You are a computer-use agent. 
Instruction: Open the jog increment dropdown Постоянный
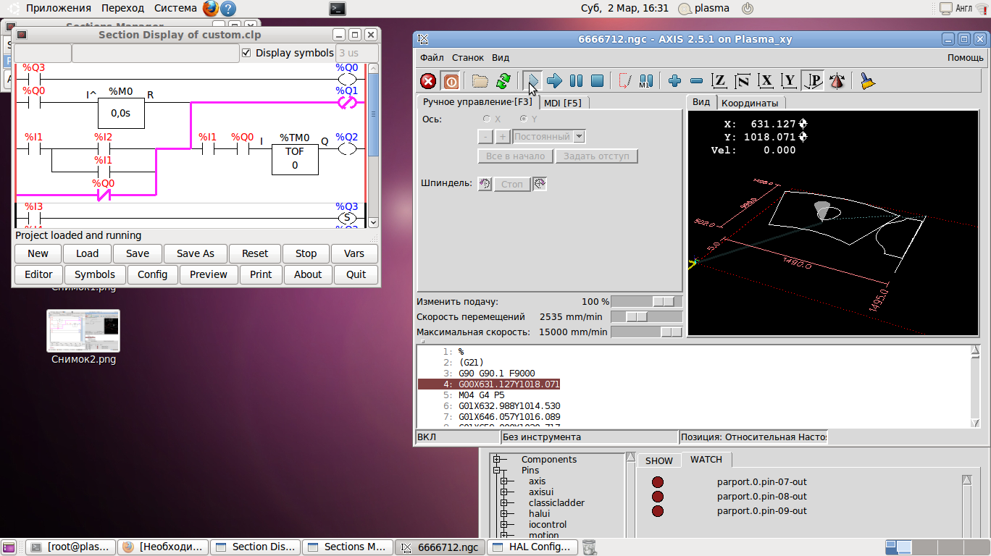579,137
